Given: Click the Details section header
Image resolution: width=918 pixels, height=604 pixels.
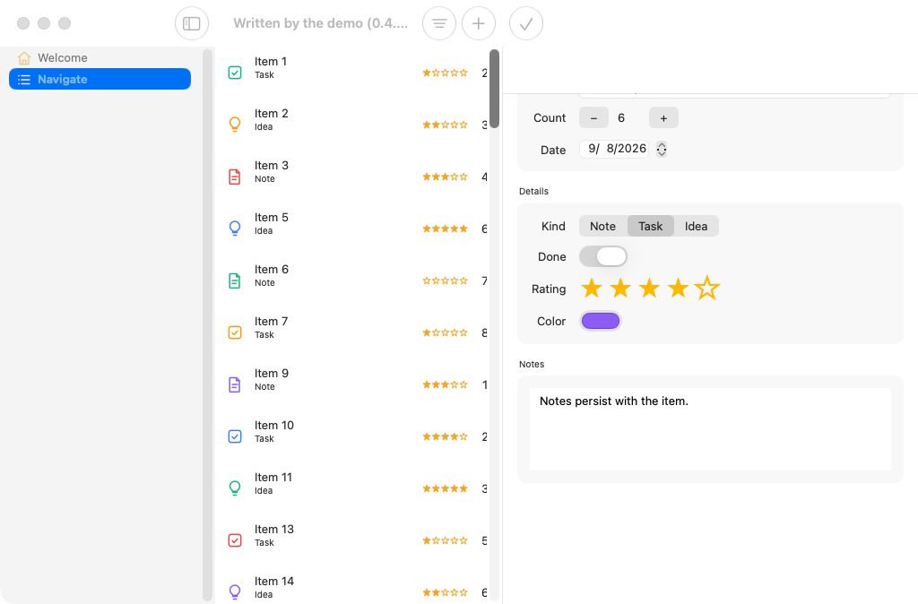Looking at the screenshot, I should (x=533, y=192).
